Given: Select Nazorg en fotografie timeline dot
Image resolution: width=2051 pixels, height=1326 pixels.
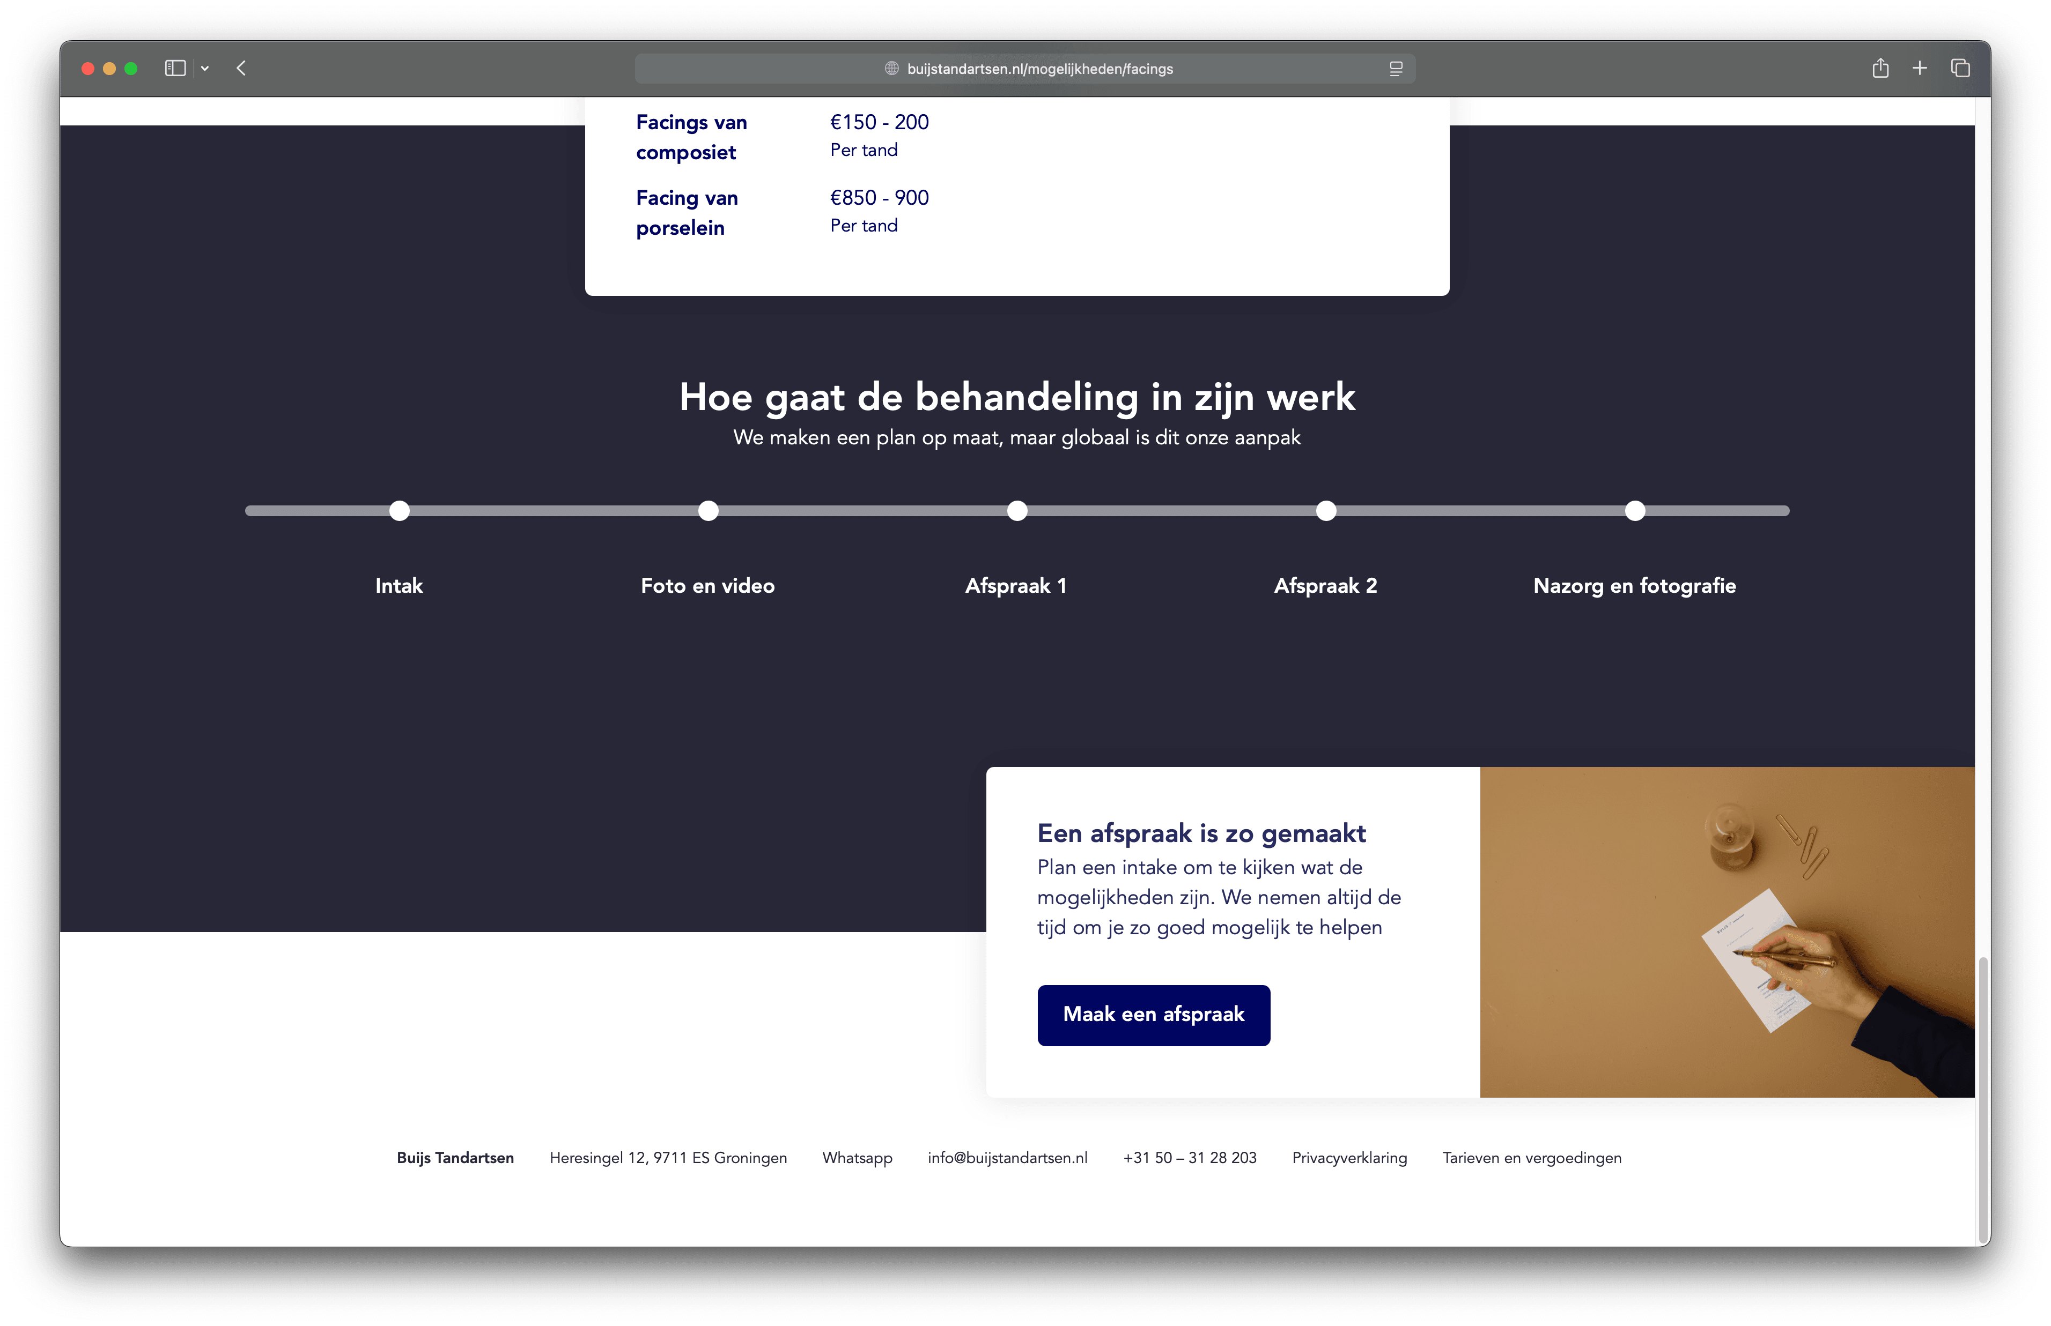Looking at the screenshot, I should 1635,511.
